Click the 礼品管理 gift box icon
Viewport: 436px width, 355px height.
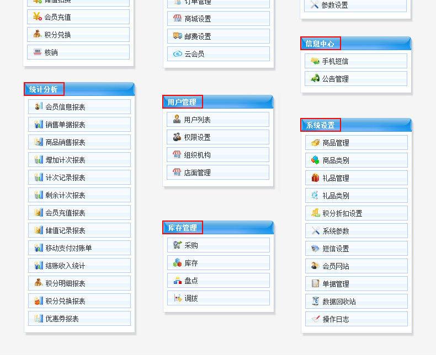click(x=315, y=178)
